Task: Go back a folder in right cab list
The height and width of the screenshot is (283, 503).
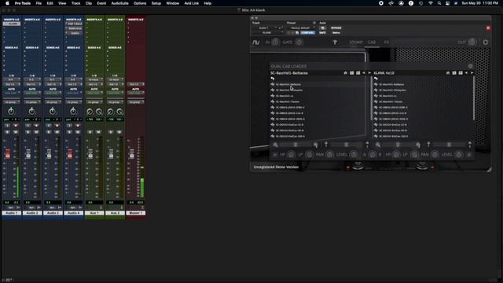Action: tap(376, 79)
